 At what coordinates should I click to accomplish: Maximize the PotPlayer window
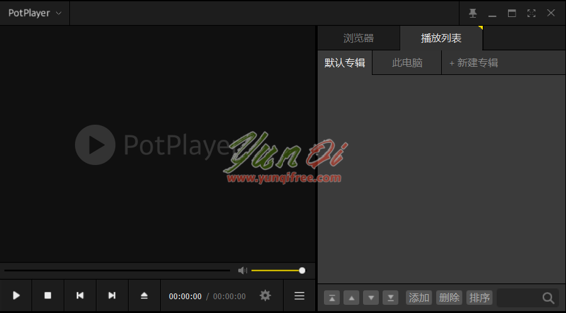(512, 13)
